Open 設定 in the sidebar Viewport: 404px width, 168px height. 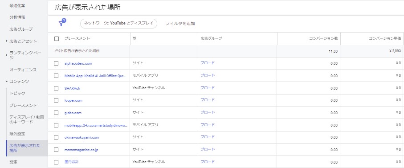pyautogui.click(x=13, y=162)
